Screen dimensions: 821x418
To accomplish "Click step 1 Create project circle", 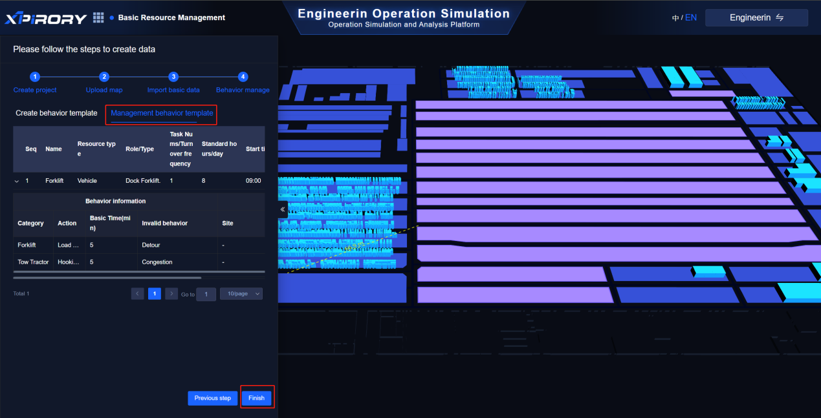I will [35, 76].
